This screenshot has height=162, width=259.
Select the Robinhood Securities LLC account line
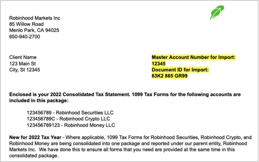70,113
